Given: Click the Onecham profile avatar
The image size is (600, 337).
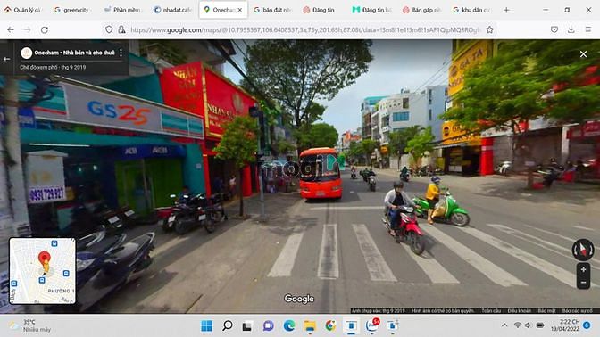Looking at the screenshot, I should 27,53.
